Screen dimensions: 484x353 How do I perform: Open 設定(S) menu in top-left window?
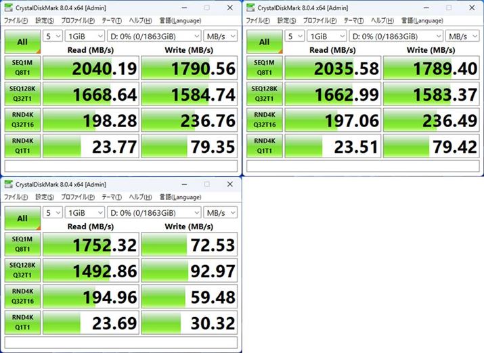45,21
